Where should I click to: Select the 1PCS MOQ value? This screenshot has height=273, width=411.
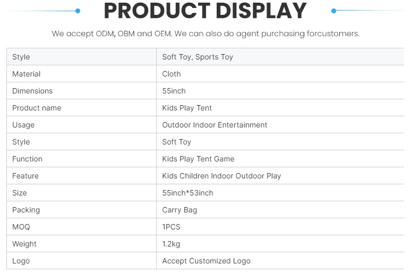[x=280, y=227]
